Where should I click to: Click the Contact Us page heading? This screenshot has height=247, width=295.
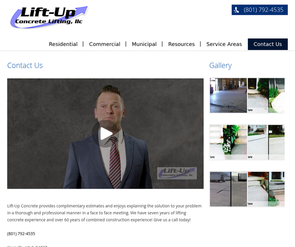point(25,65)
